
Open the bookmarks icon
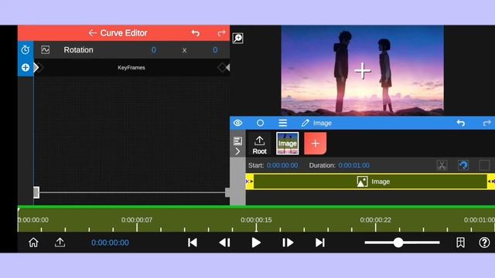tap(460, 242)
